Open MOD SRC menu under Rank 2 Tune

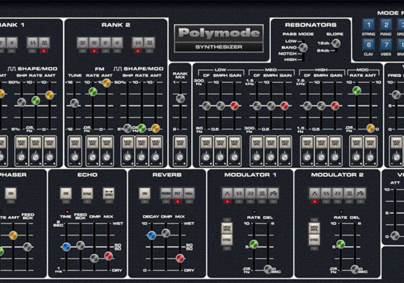pos(75,143)
